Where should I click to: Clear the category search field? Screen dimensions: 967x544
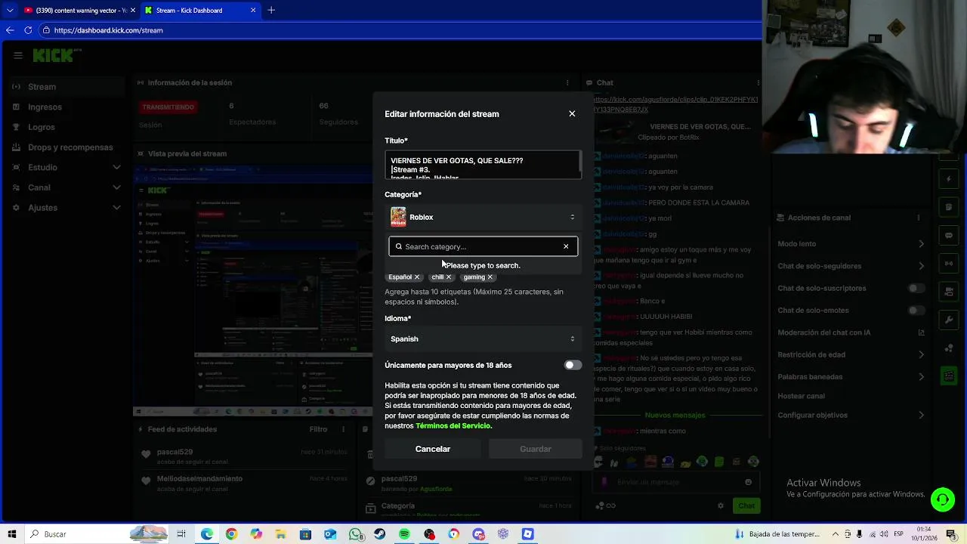click(566, 246)
